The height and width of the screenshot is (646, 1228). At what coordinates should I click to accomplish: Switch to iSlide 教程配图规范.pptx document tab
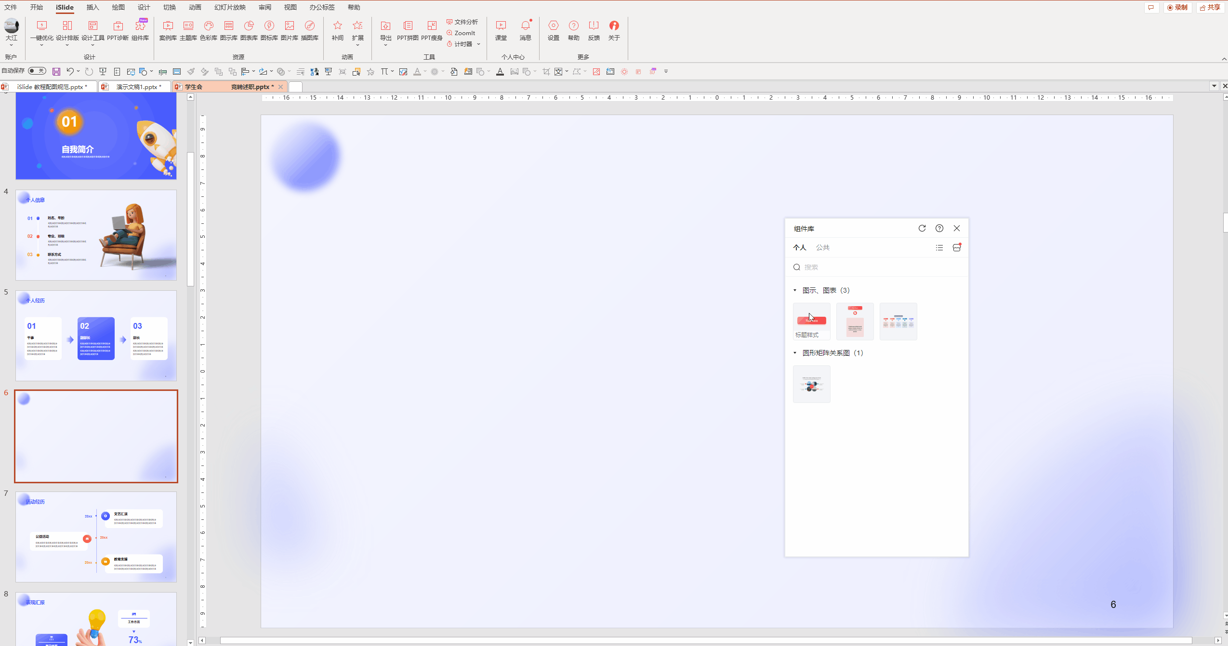(x=50, y=87)
